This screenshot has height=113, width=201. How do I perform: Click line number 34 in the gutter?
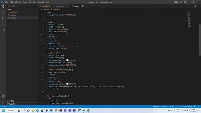point(43,53)
